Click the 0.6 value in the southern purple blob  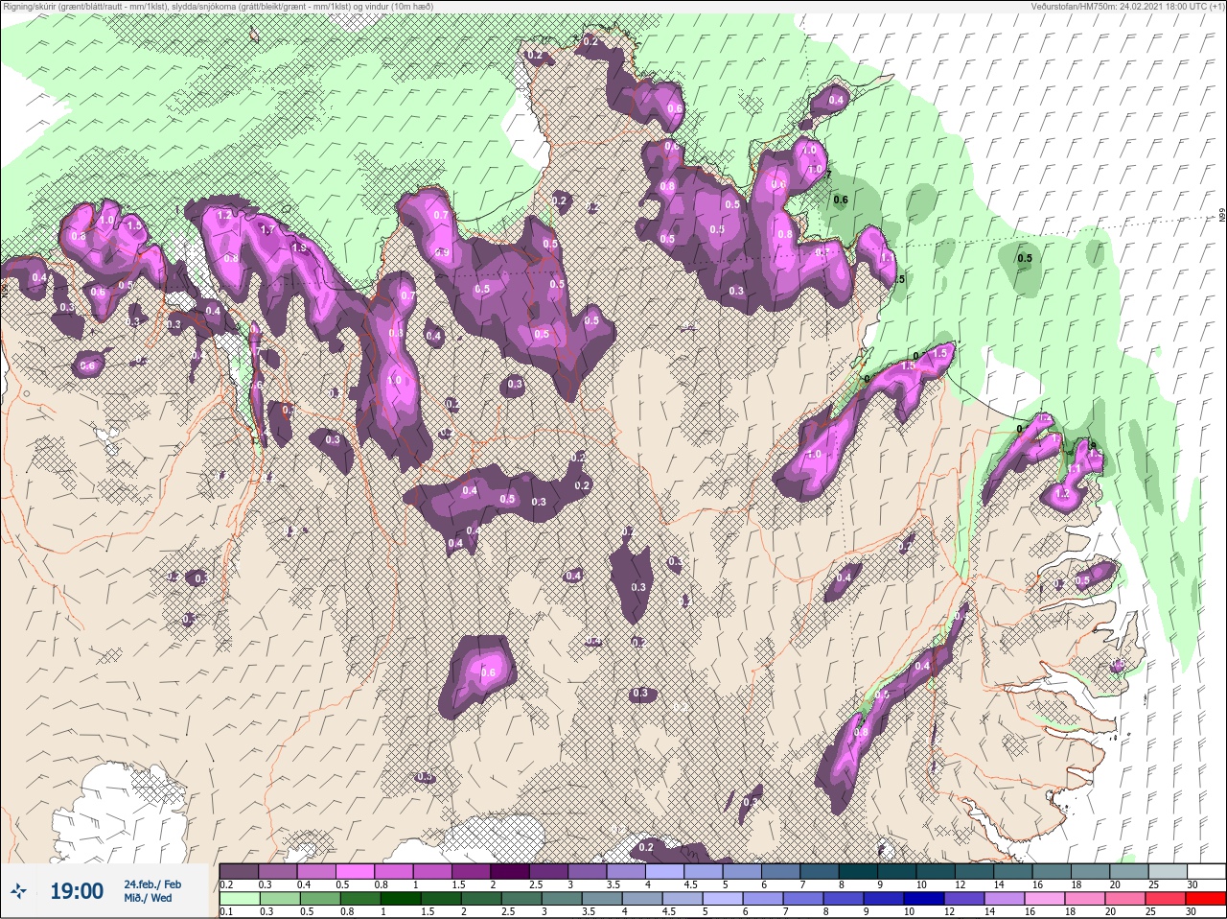click(x=488, y=673)
